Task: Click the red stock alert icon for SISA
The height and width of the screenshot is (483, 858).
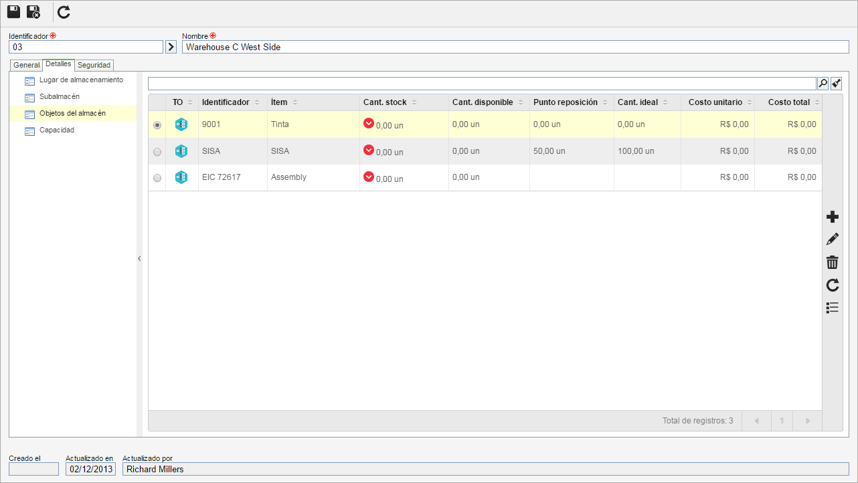Action: click(x=369, y=150)
